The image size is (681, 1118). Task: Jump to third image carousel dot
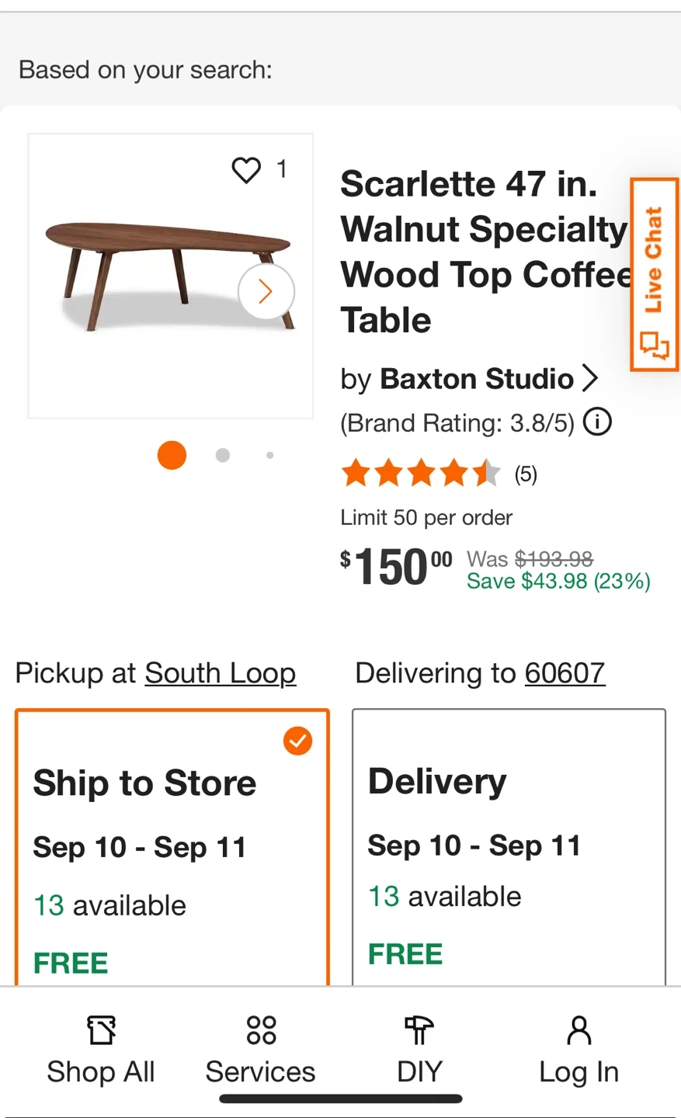click(269, 455)
